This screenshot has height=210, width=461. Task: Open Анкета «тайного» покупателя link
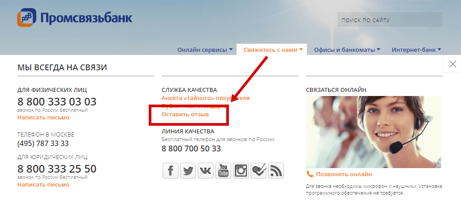click(x=205, y=98)
